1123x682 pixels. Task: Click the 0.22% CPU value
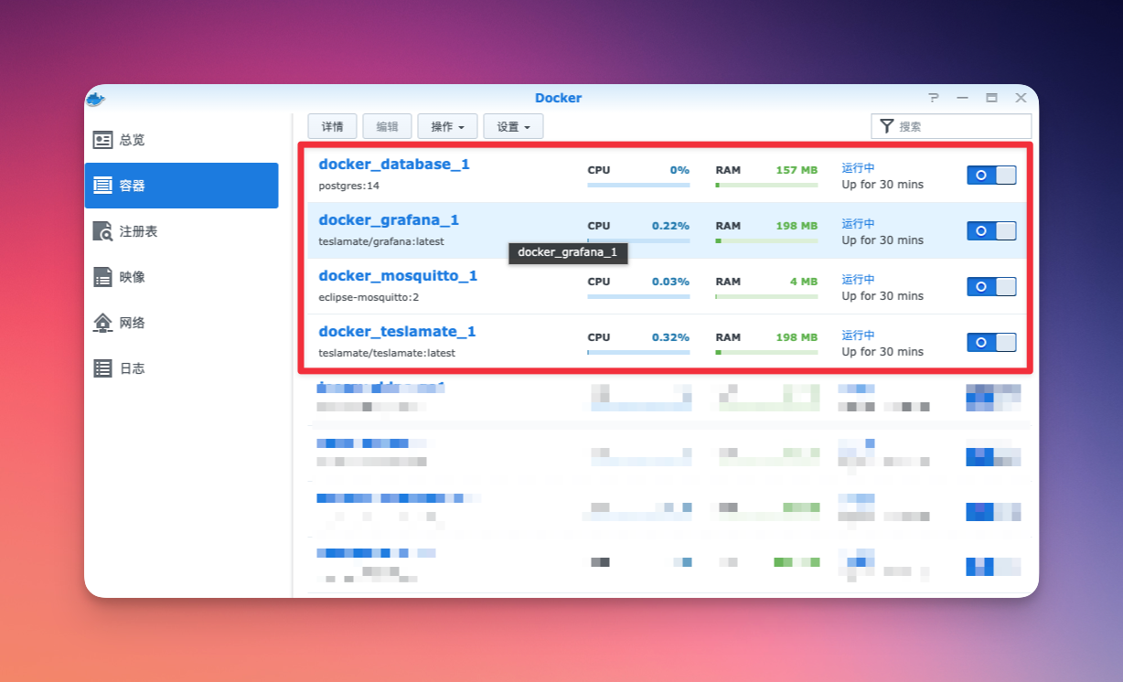[670, 226]
